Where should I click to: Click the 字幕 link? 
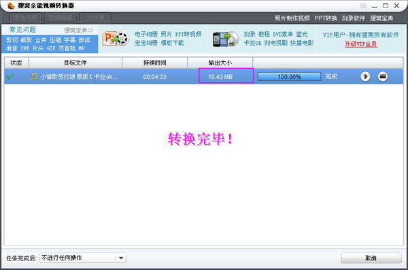coord(70,40)
